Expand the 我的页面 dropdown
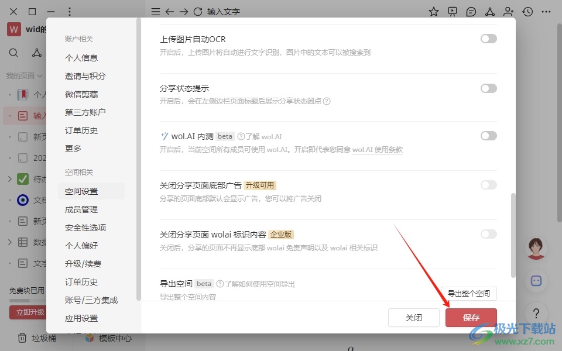This screenshot has width=562, height=351. pos(24,75)
